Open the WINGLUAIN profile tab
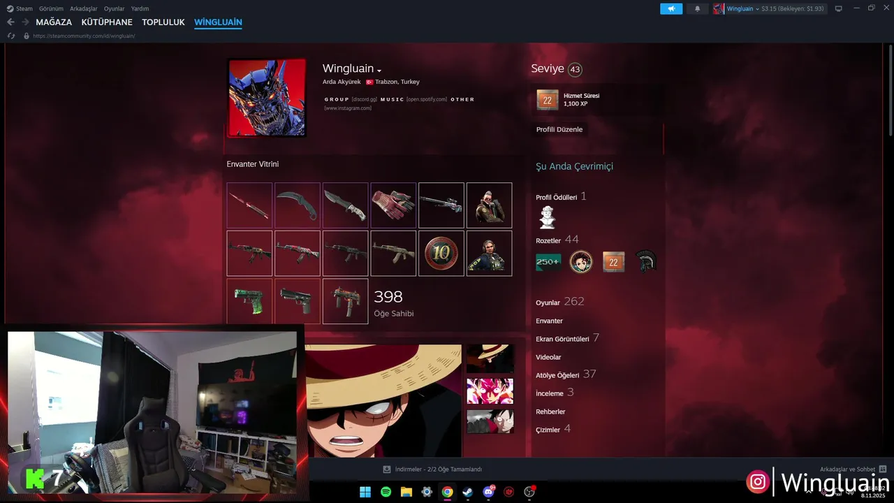This screenshot has width=894, height=503. tap(218, 22)
